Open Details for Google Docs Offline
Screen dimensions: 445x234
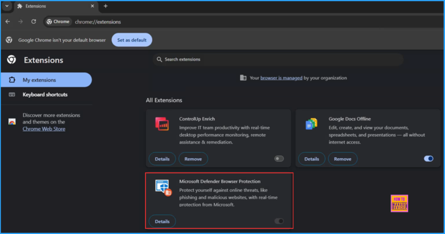(x=312, y=159)
